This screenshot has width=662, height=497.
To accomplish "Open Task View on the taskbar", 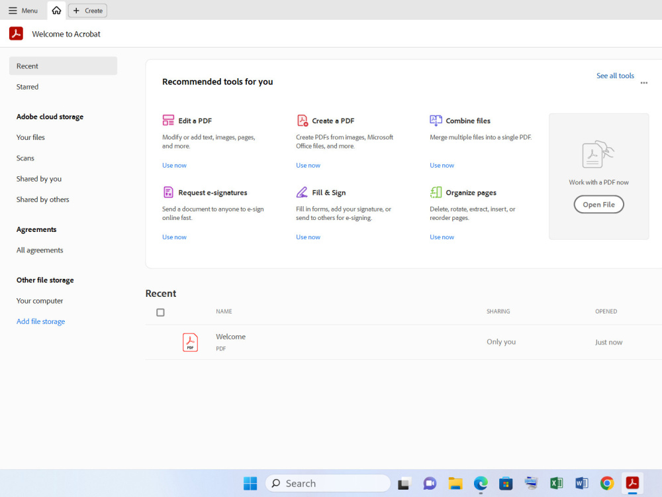I will pyautogui.click(x=404, y=483).
